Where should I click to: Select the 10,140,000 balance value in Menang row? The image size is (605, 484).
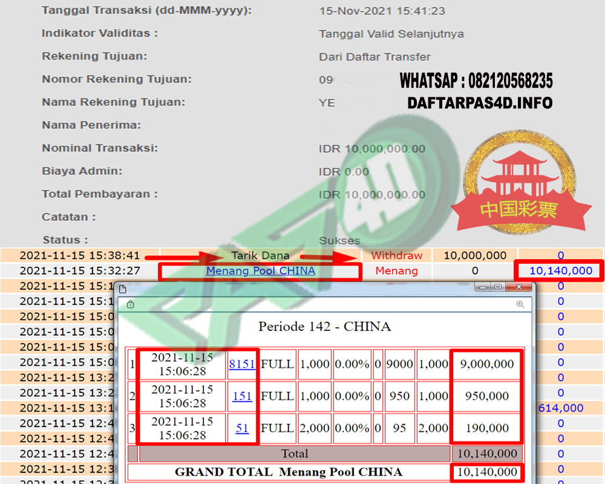[561, 271]
